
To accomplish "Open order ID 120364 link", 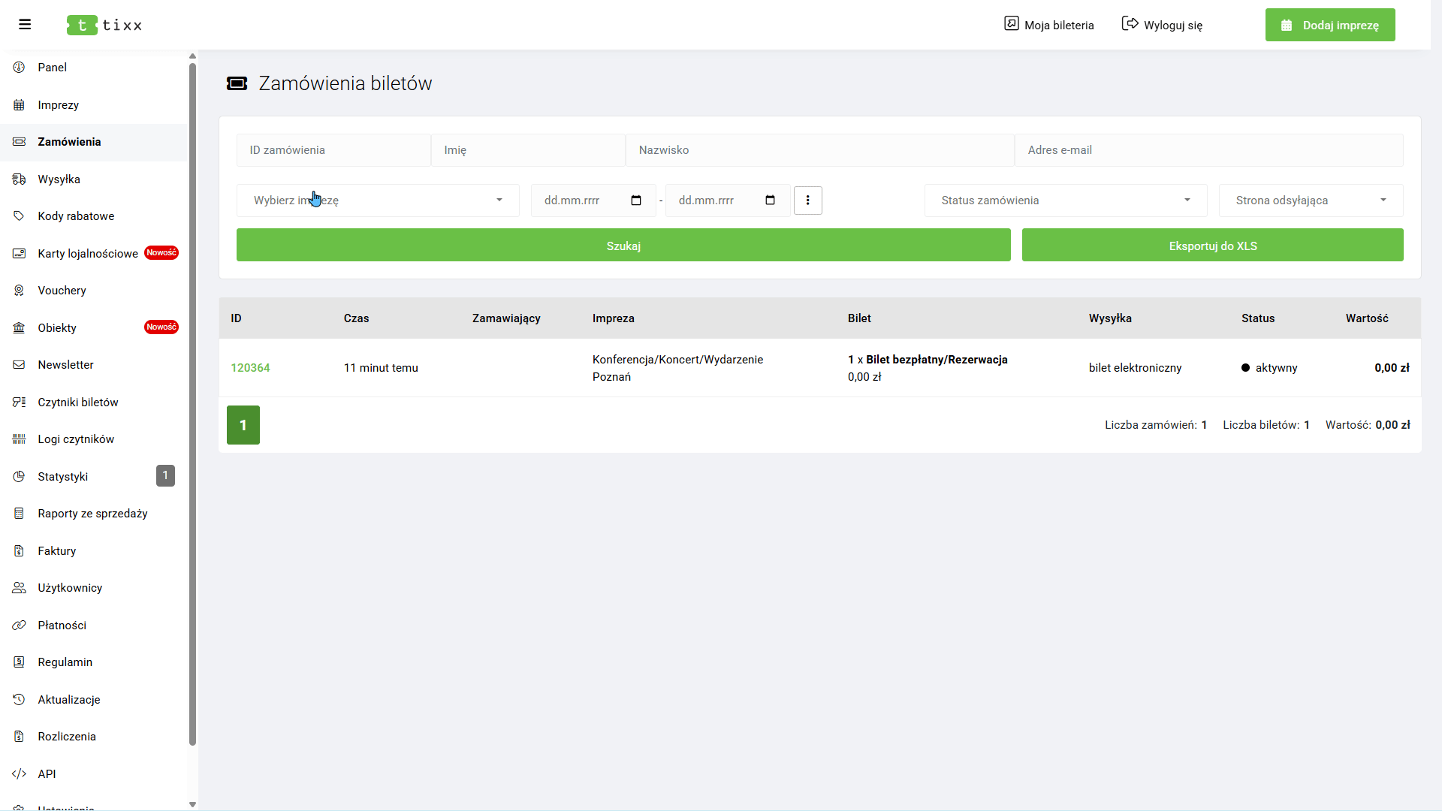I will pyautogui.click(x=250, y=368).
